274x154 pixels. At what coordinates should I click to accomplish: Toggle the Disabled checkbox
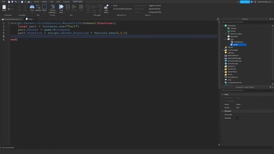pyautogui.click(x=237, y=118)
